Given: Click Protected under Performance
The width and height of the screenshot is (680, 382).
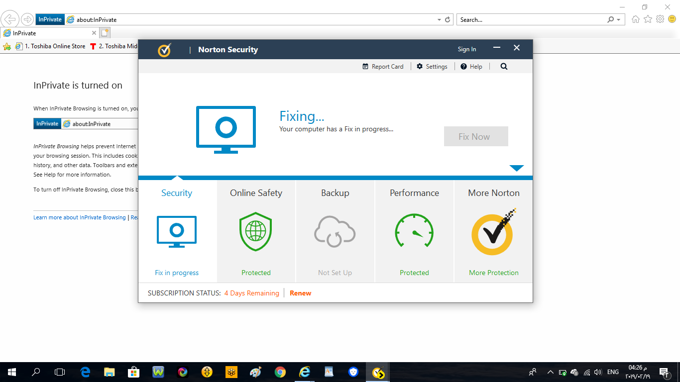Looking at the screenshot, I should [x=414, y=273].
